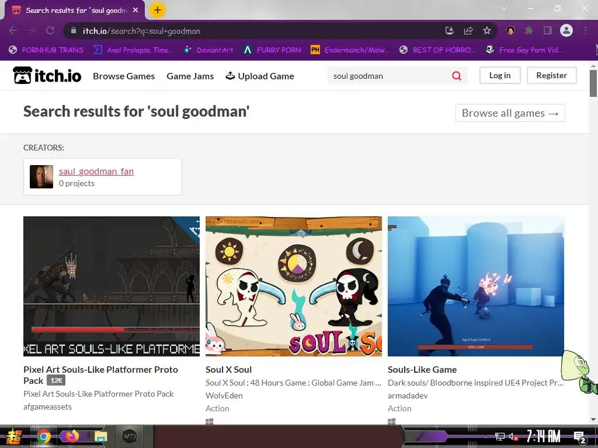This screenshot has height=448, width=598.
Task: Click Pixel Art Souls-Like Platformer Proto Pack title
Action: coord(100,375)
